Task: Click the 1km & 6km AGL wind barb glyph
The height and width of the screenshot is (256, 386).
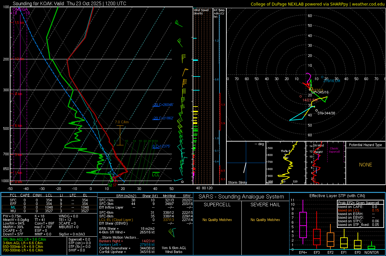Action: (x=172, y=232)
